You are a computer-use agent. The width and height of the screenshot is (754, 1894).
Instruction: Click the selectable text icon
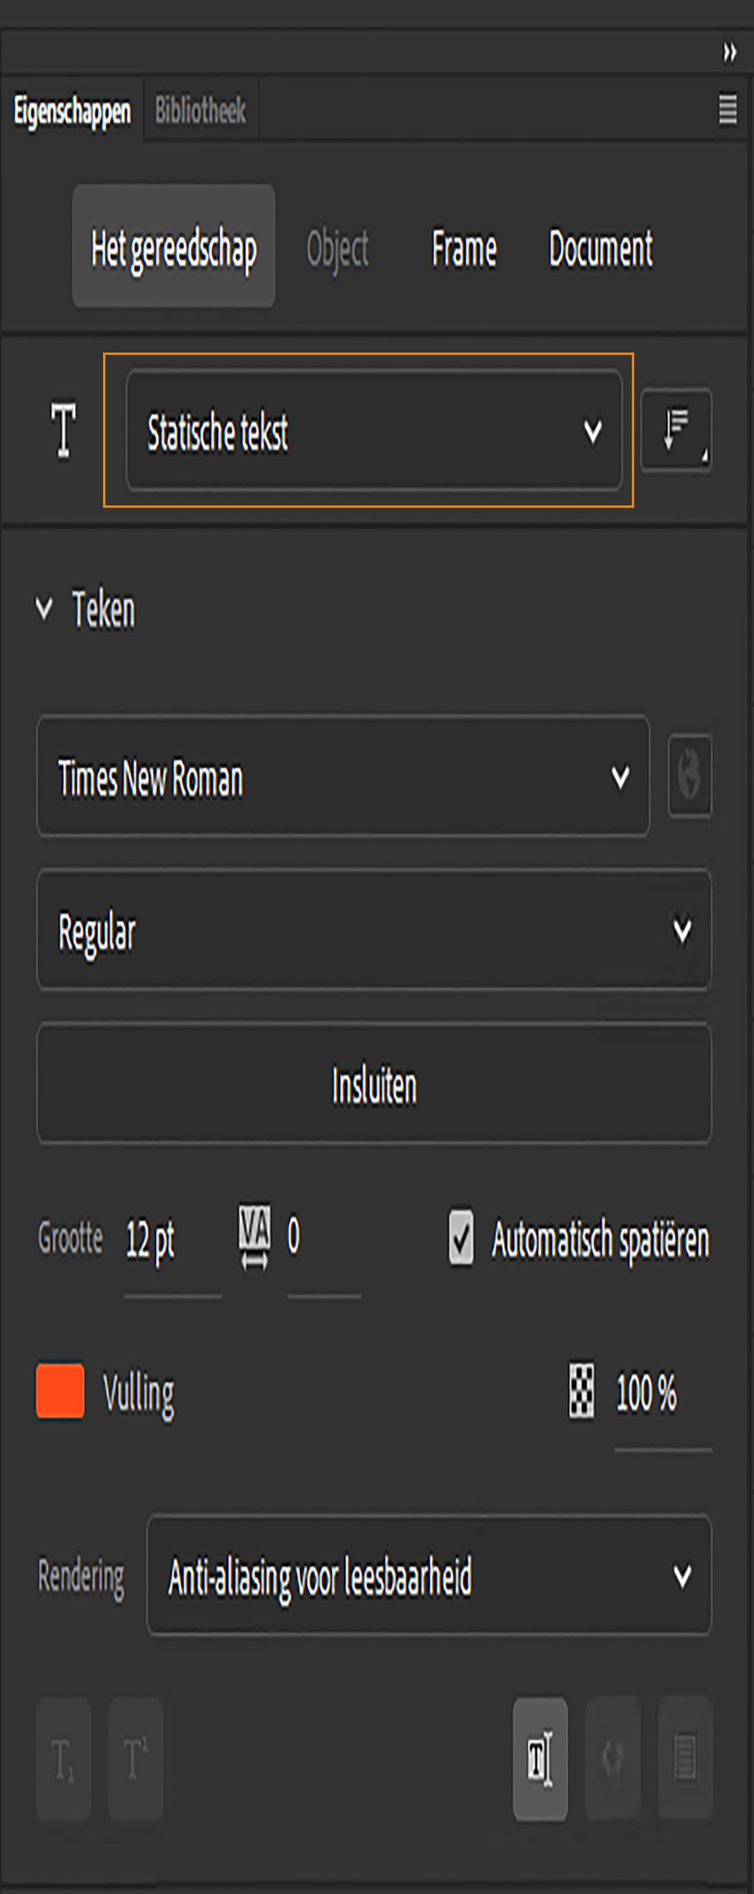coord(540,1759)
